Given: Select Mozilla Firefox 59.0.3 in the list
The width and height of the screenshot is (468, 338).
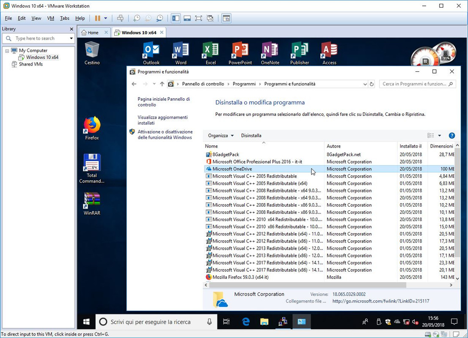Looking at the screenshot, I should [329, 277].
